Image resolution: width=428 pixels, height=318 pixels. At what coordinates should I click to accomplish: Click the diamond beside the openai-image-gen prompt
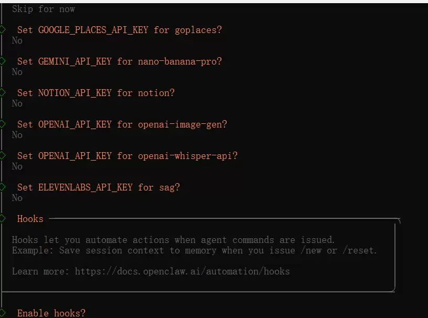pyautogui.click(x=3, y=124)
